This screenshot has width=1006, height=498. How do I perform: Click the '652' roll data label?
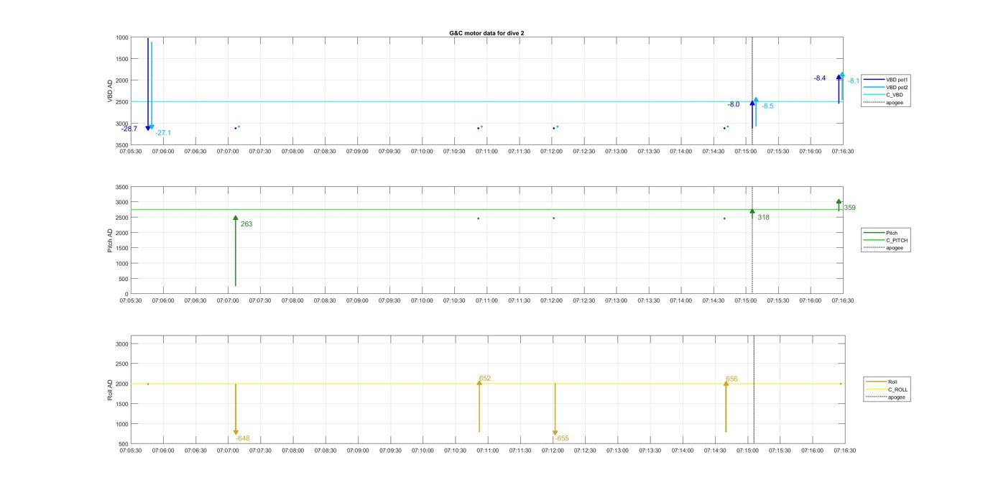485,378
